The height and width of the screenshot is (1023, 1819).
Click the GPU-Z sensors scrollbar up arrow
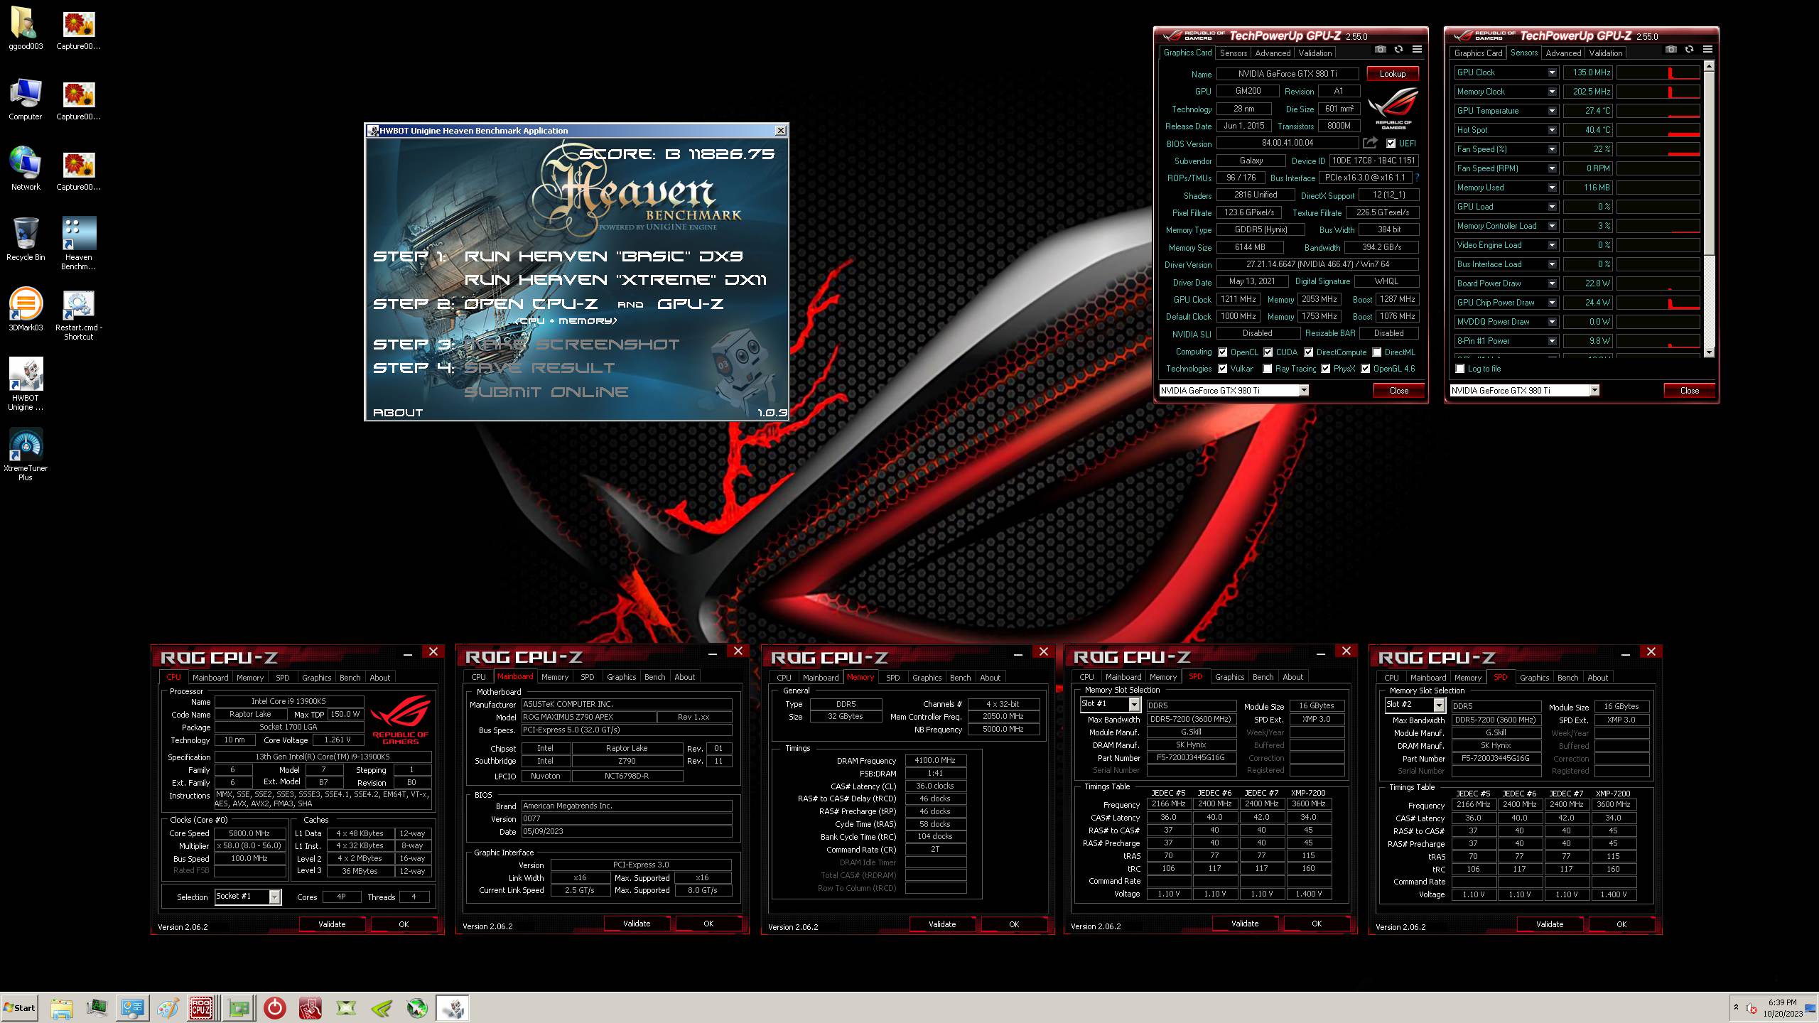coord(1709,66)
